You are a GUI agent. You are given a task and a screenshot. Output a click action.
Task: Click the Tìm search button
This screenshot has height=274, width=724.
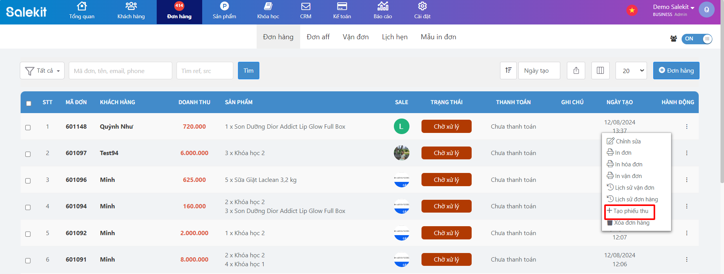(x=248, y=71)
